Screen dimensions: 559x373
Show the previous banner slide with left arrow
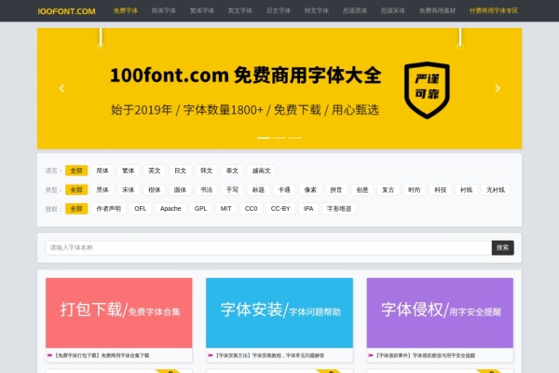click(61, 89)
